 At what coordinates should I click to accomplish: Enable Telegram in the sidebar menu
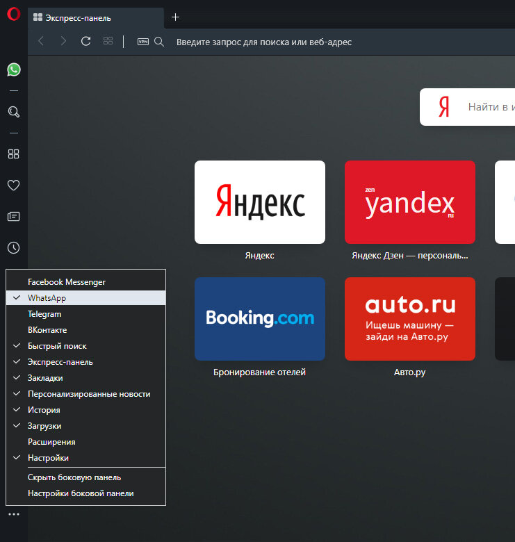tap(85, 314)
